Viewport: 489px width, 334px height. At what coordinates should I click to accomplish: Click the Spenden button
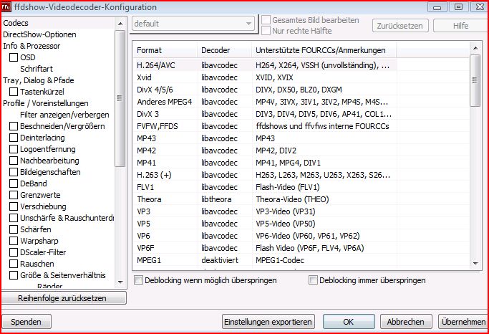[26, 322]
